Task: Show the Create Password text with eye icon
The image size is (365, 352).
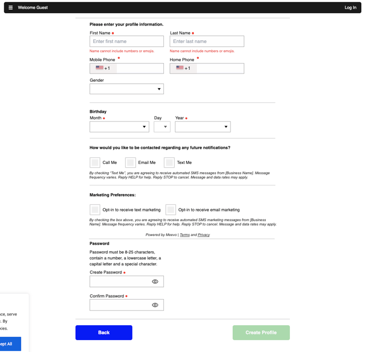Action: (x=155, y=282)
